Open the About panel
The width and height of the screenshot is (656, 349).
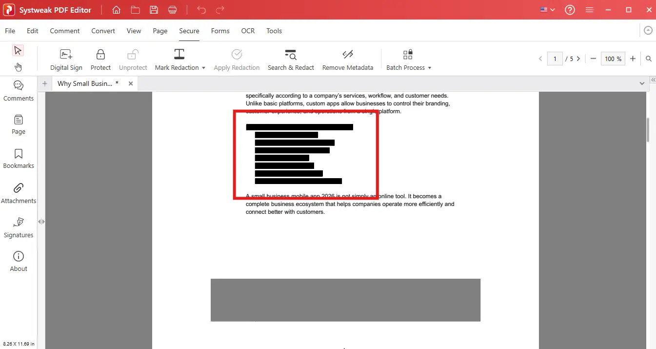19,261
